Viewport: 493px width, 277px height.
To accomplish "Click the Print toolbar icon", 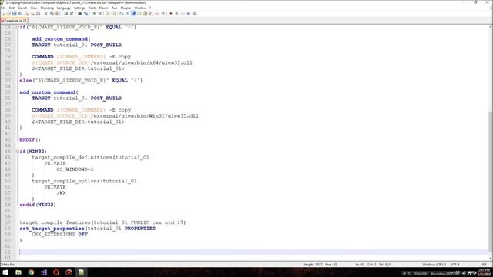I will (x=38, y=14).
